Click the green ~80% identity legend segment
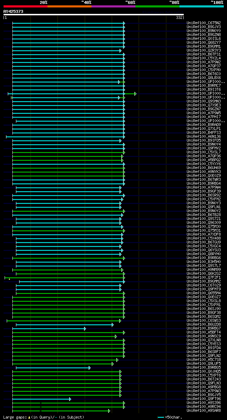The width and height of the screenshot is (227, 420). click(157, 6)
